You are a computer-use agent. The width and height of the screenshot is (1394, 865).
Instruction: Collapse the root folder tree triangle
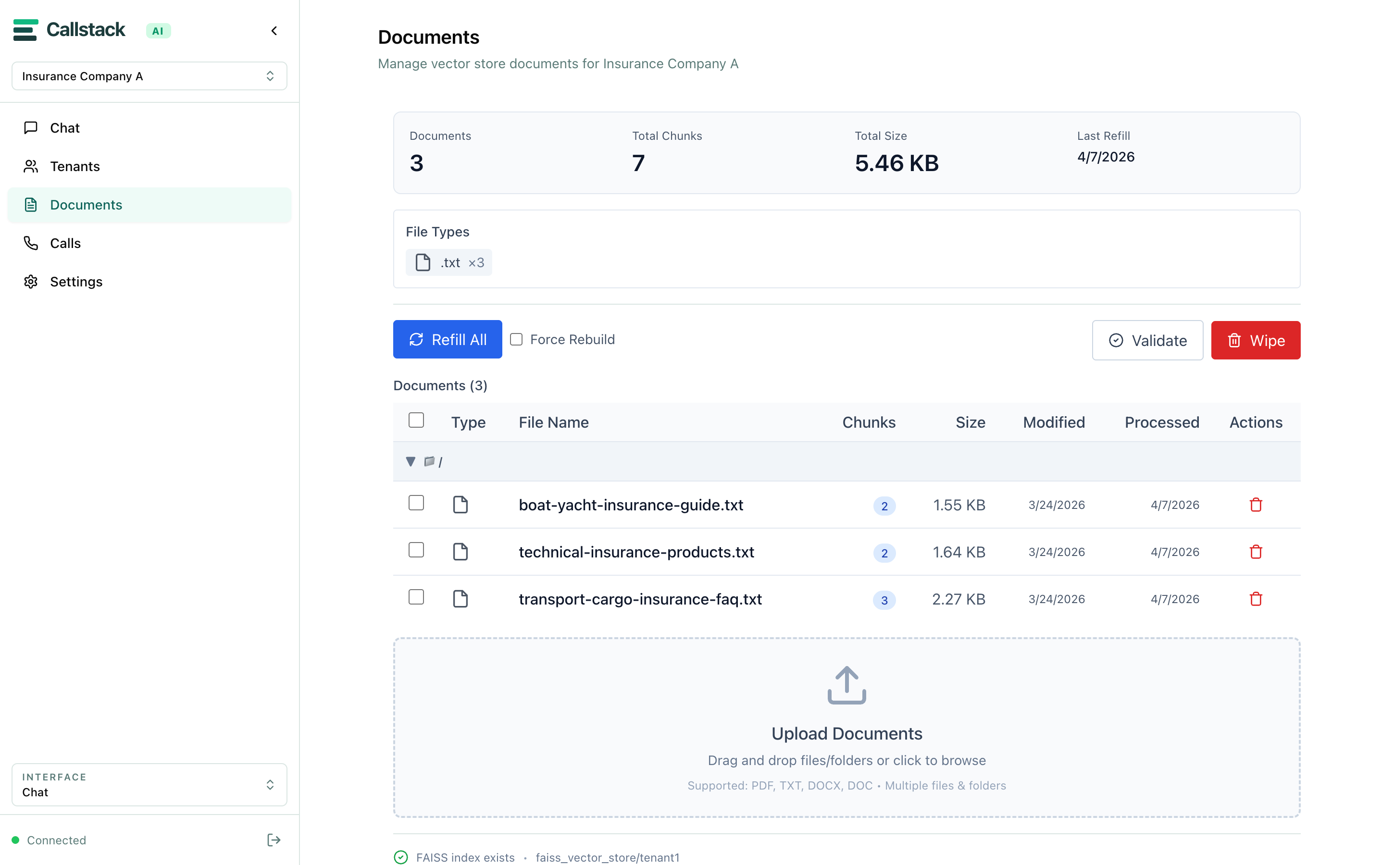pos(411,461)
